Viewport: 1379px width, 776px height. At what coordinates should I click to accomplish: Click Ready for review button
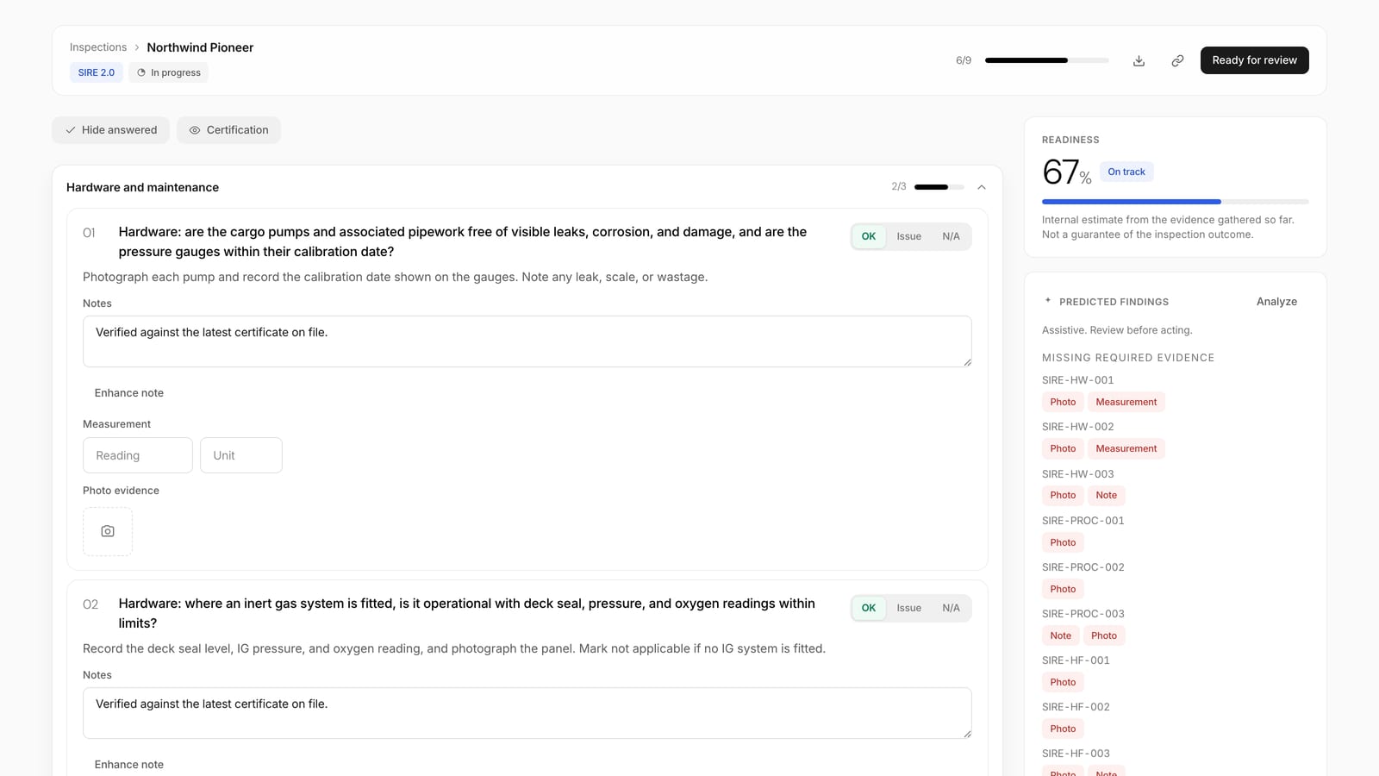coord(1254,60)
